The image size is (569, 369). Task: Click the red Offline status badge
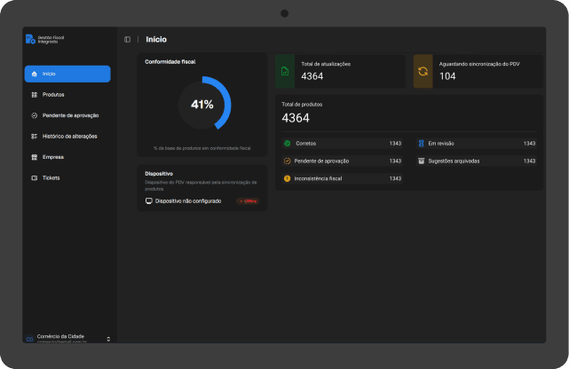coord(248,201)
